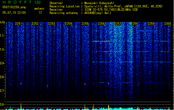Screen dimensions: 174x110
Task: Click the 0.8 kHz axis label
Action: 2,77
